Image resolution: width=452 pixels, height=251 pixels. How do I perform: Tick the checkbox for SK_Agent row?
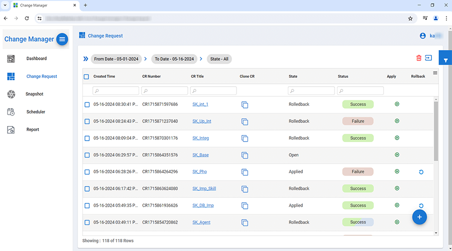point(87,222)
